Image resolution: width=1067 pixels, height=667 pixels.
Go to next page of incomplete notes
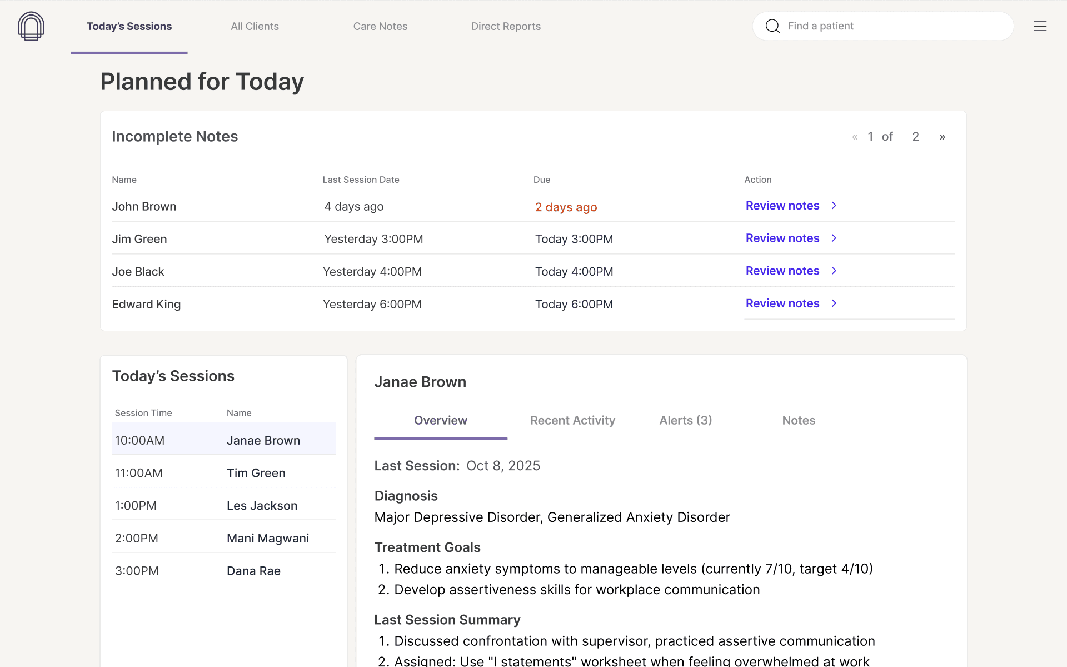(x=942, y=137)
